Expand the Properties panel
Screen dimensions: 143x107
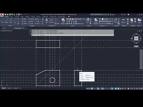(x=103, y=26)
